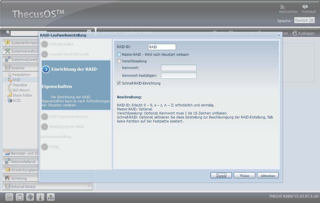Open RAID status icon in status bar
The image size is (320, 203).
[9, 197]
